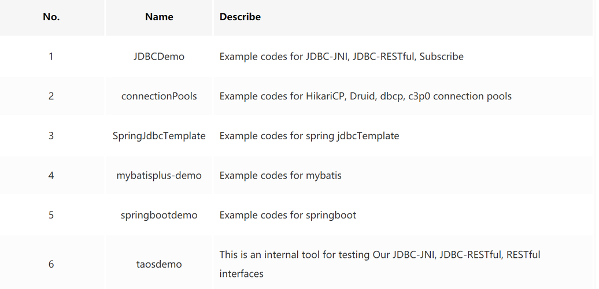Click the 'No.' column header

[x=51, y=17]
